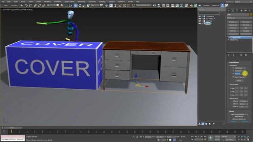Collapse the Rapid Resize rollout
This screenshot has width=253, height=142.
[x=228, y=62]
